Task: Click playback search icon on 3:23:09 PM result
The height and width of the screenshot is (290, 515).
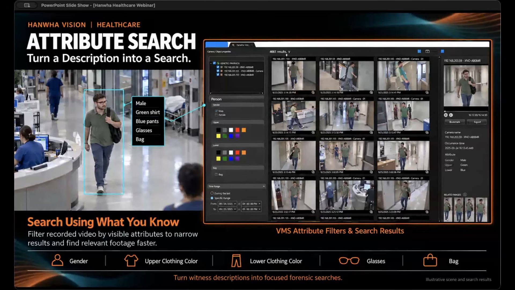Action: 427,212
